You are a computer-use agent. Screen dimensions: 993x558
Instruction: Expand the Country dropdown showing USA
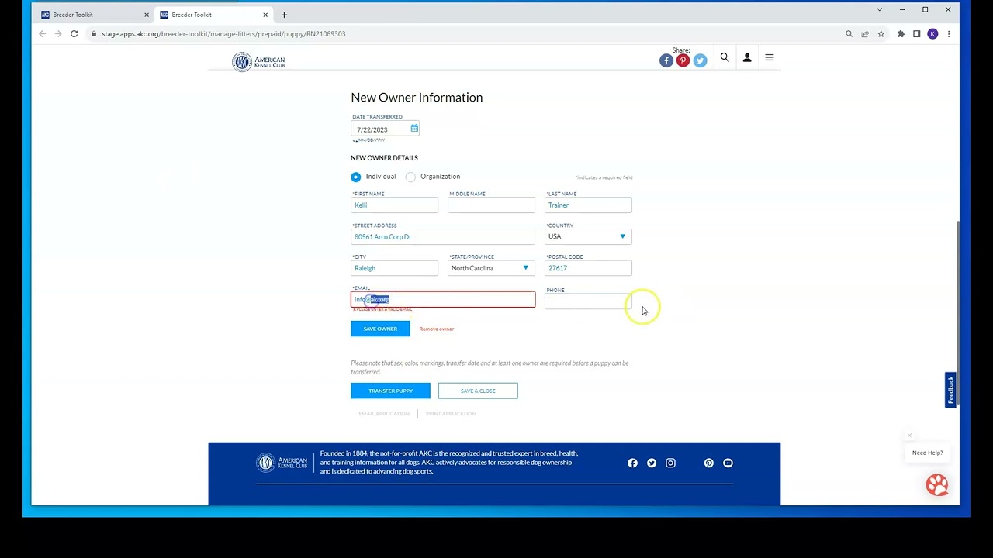point(588,236)
